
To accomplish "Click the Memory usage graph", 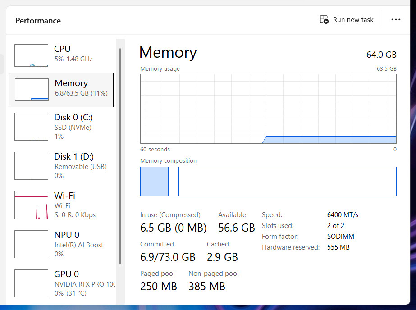I will 268,109.
